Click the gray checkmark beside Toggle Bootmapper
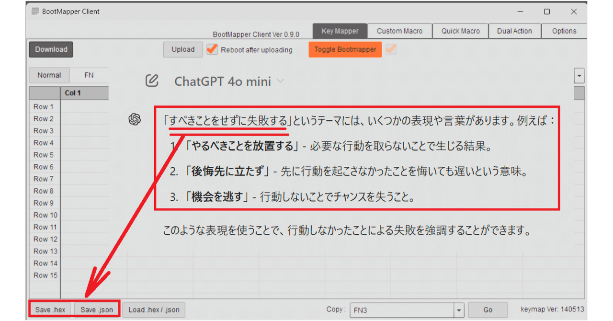Image resolution: width=613 pixels, height=321 pixels. [391, 49]
